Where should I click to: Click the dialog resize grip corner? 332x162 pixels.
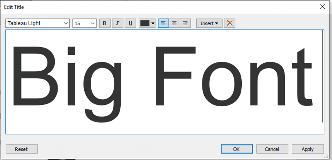(x=326, y=156)
